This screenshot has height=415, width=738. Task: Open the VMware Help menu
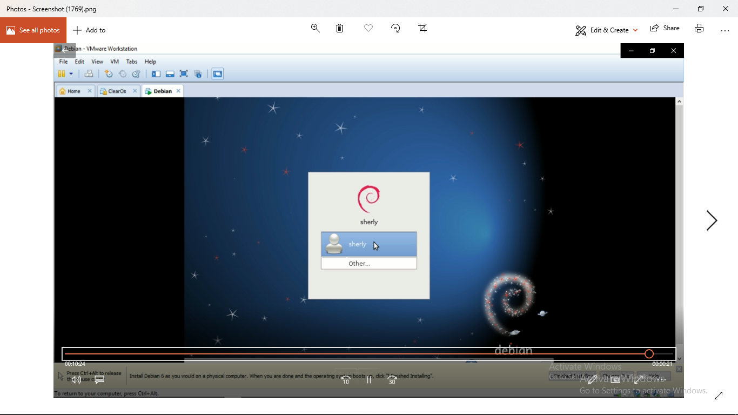(150, 62)
